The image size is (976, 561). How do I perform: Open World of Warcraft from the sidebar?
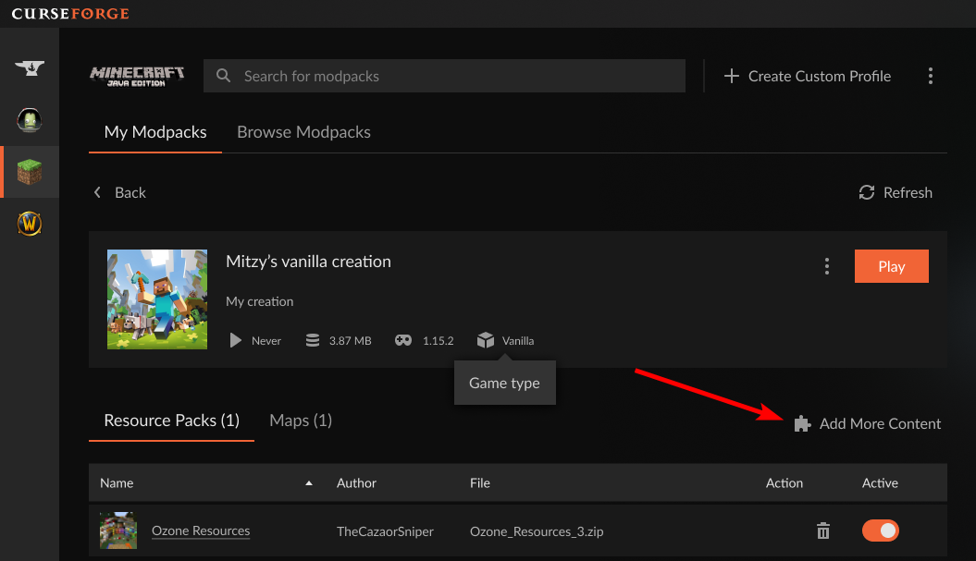click(29, 223)
